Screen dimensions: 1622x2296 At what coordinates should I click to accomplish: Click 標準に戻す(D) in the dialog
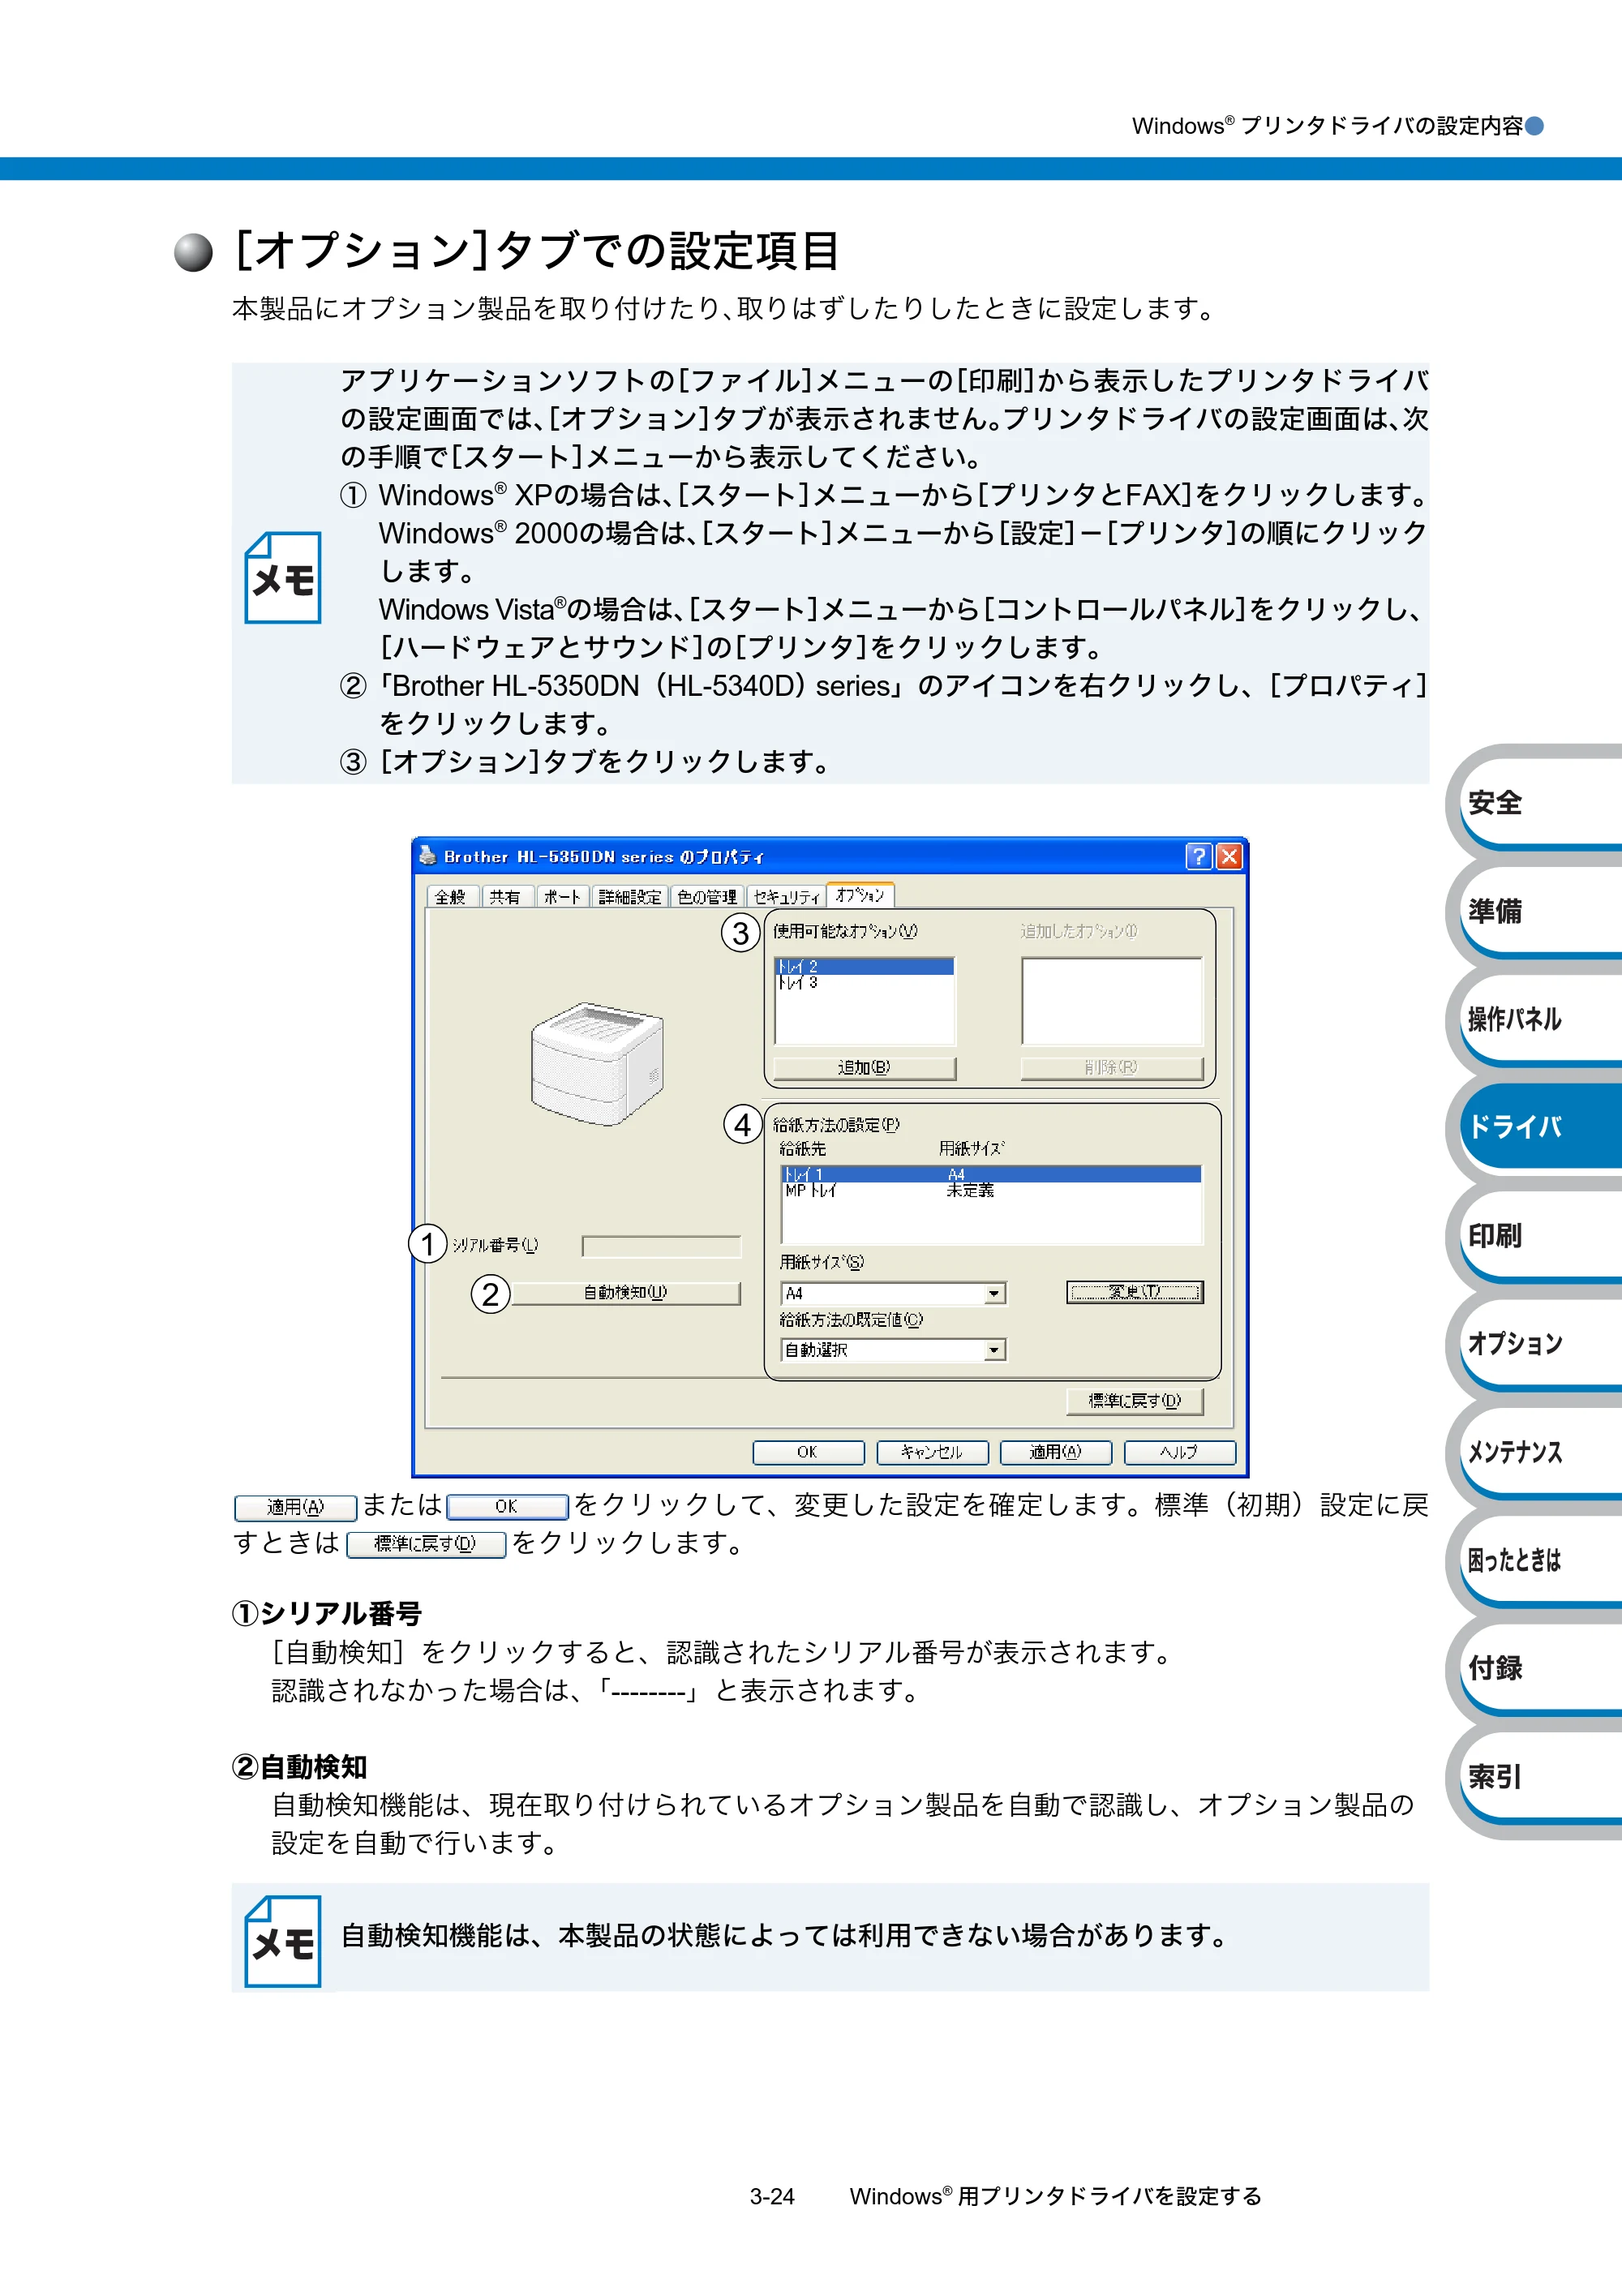1134,1401
